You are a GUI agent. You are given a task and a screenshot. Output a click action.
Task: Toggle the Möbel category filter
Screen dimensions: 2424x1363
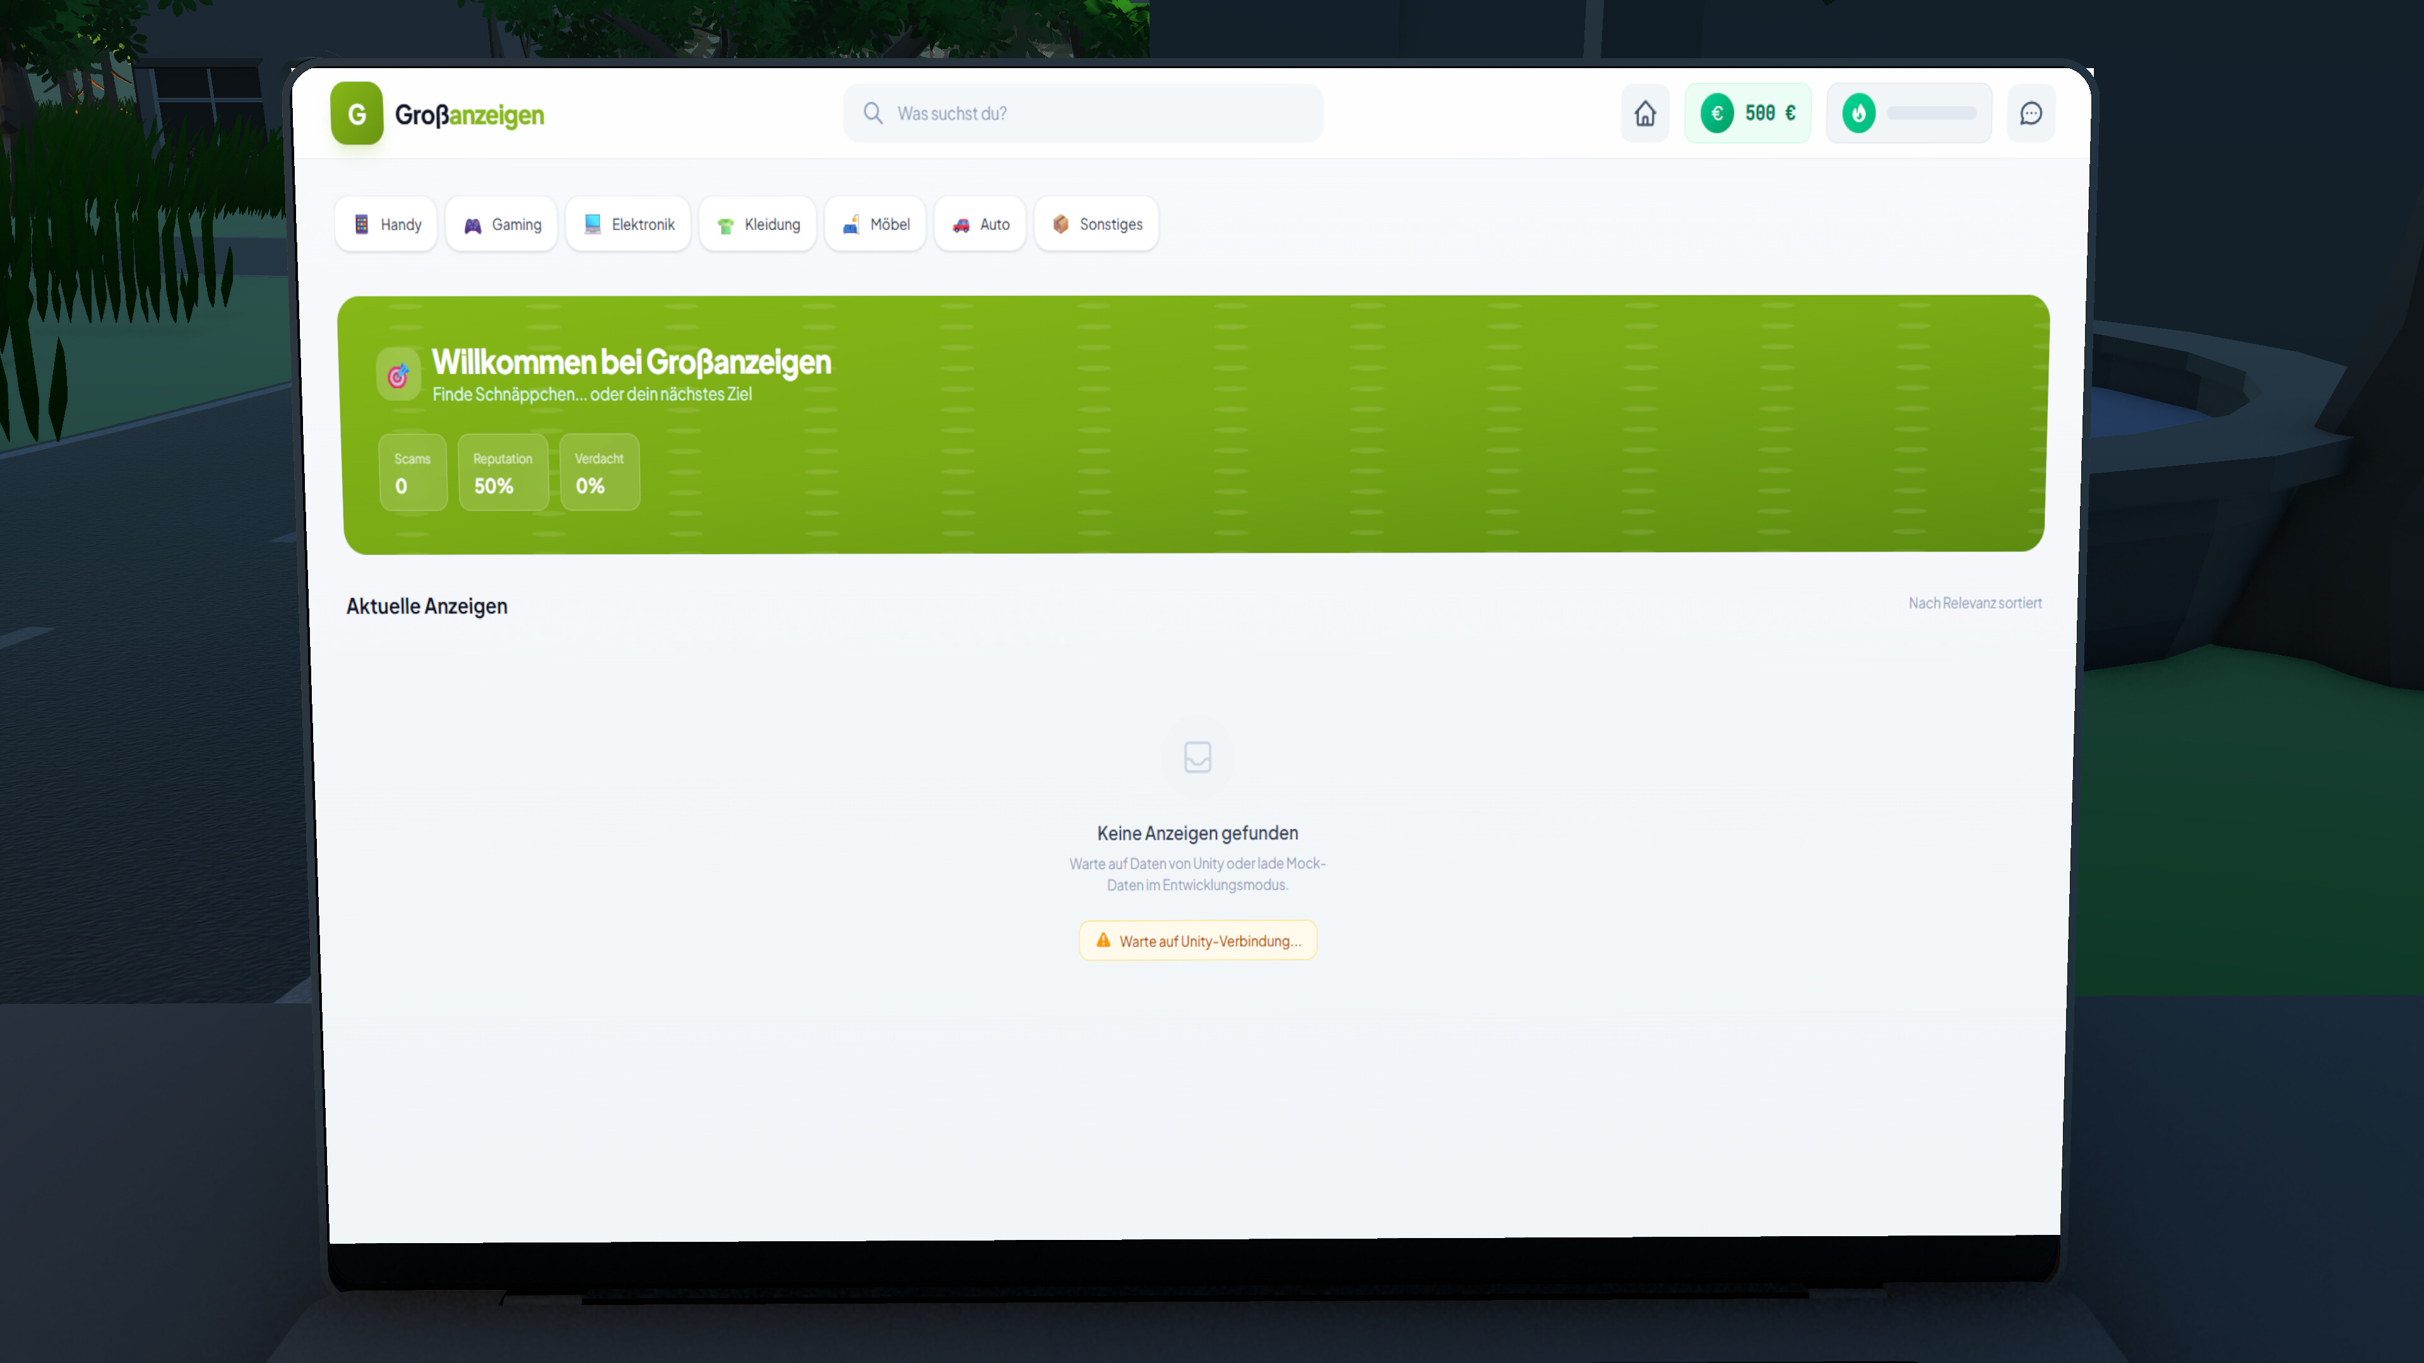pyautogui.click(x=875, y=224)
